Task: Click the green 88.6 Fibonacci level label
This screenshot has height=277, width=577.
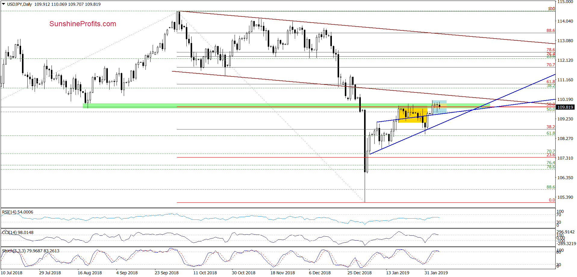Action: (551, 187)
